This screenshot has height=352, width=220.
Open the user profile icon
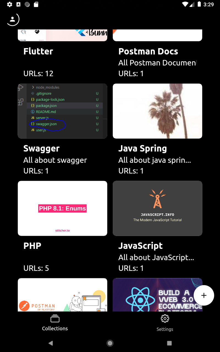13,20
